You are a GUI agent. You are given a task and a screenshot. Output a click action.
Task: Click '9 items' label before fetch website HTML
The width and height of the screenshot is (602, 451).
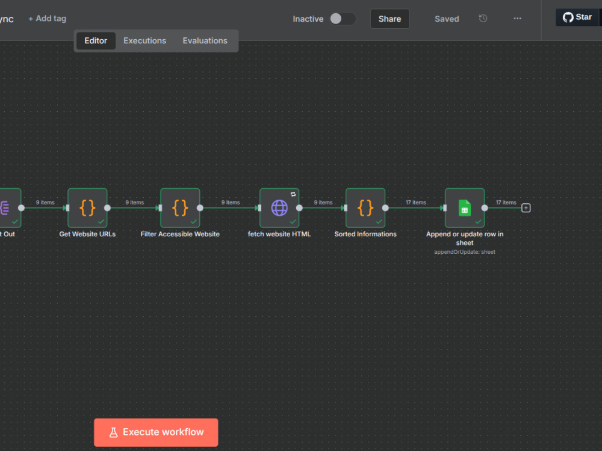click(x=231, y=203)
